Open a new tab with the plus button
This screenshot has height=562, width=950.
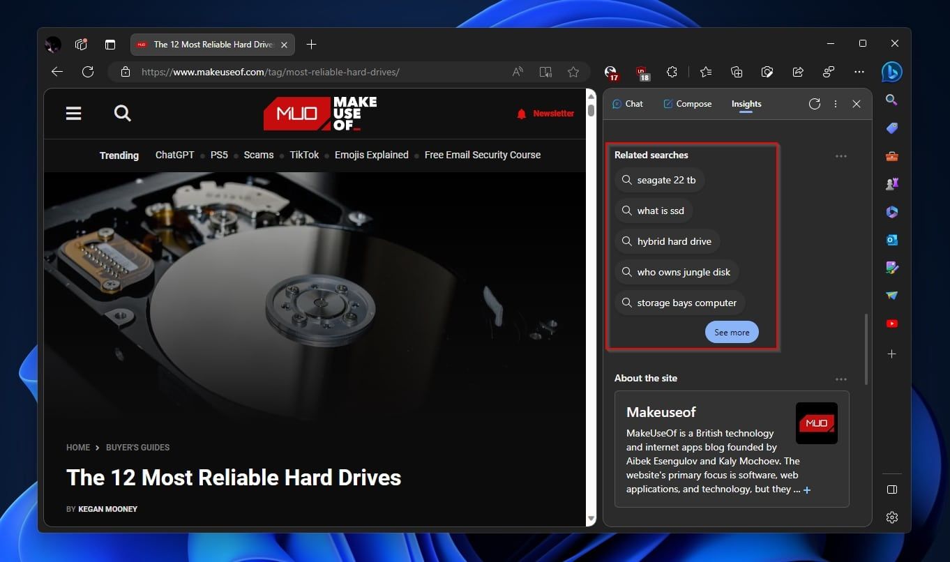[x=312, y=45]
